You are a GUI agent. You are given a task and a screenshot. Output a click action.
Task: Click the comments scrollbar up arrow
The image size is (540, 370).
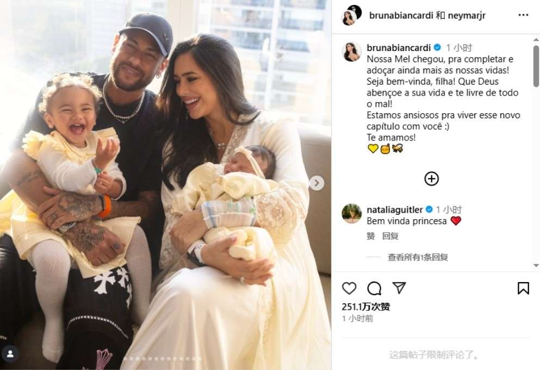point(536,40)
